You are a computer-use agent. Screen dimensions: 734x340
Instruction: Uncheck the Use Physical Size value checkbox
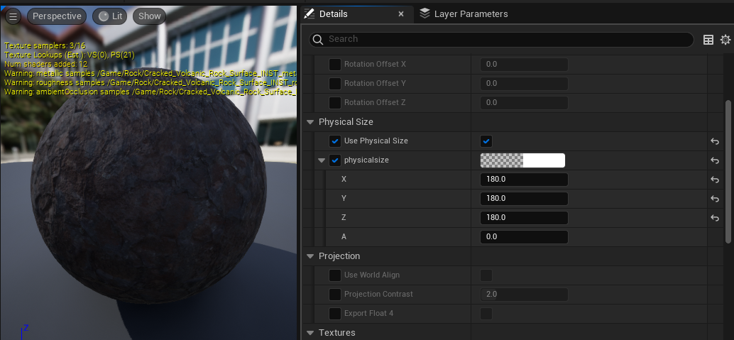click(x=486, y=141)
